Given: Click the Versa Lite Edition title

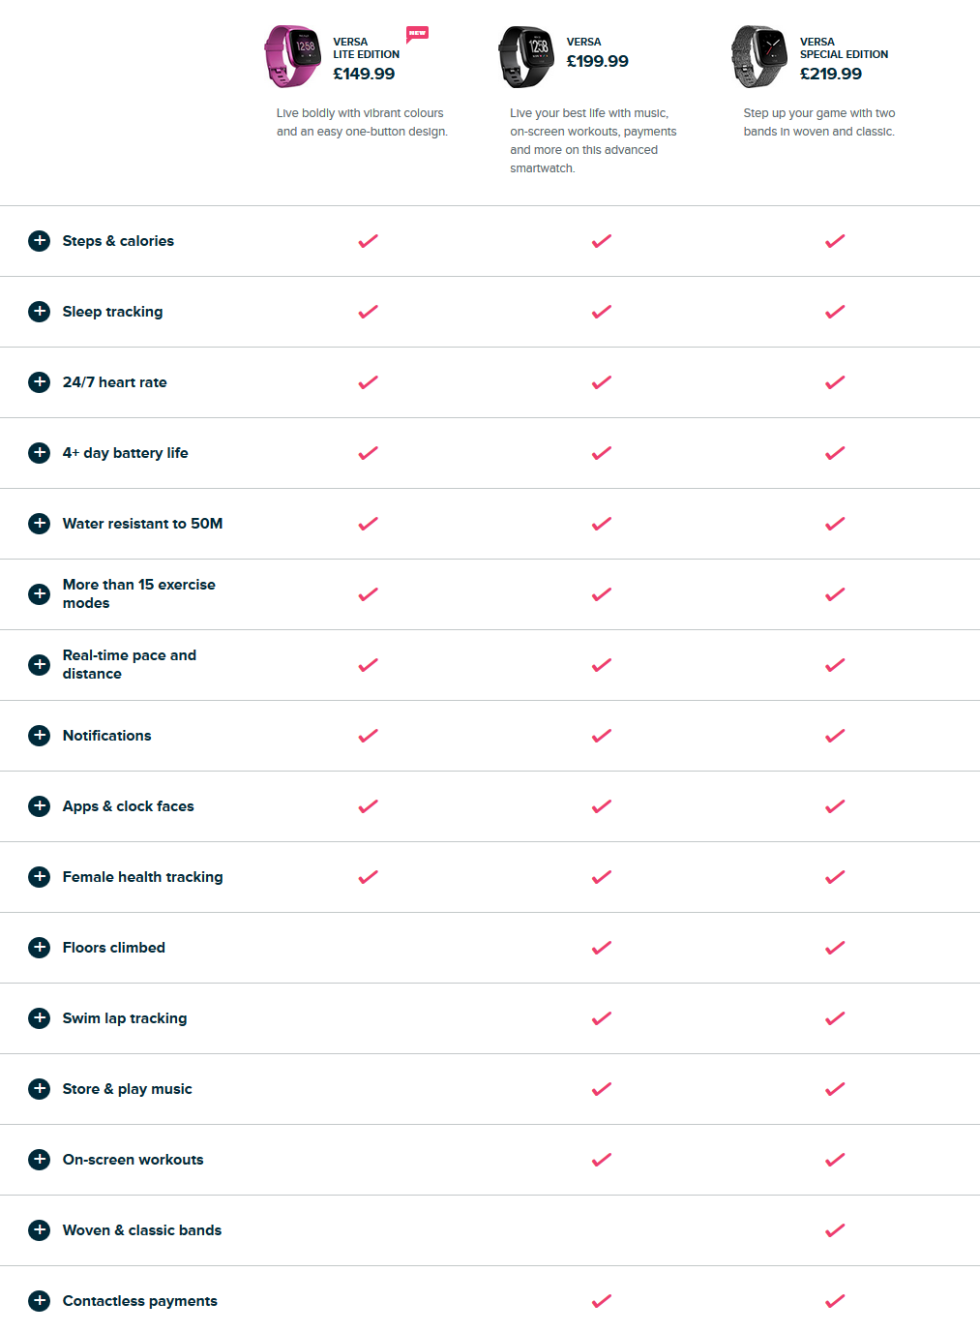Looking at the screenshot, I should pyautogui.click(x=366, y=48).
